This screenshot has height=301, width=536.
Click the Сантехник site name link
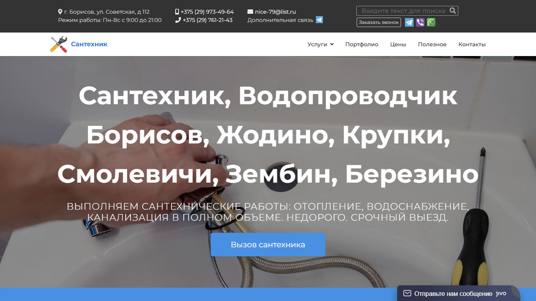point(89,44)
